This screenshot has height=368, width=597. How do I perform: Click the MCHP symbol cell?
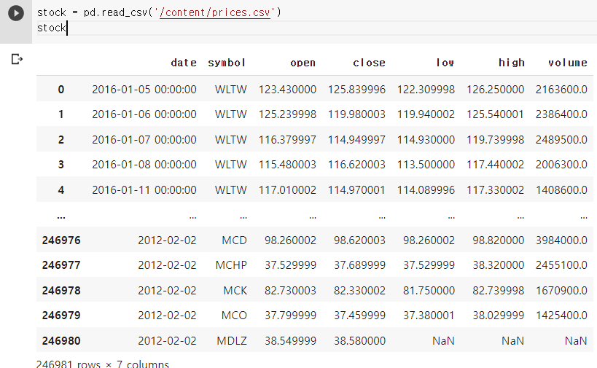pos(231,265)
